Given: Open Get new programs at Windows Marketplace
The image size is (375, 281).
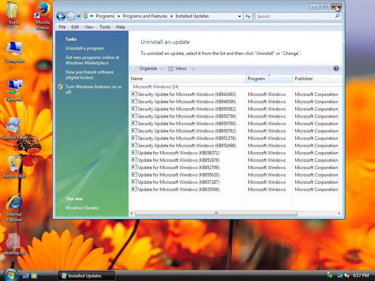Looking at the screenshot, I should 92,60.
